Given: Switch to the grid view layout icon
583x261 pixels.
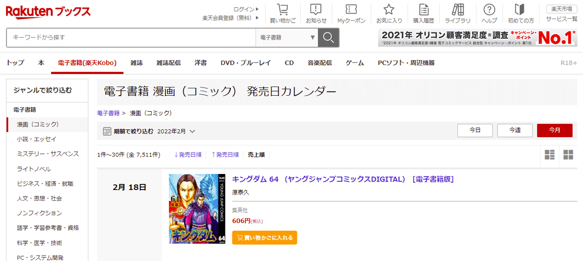Looking at the screenshot, I should point(568,155).
